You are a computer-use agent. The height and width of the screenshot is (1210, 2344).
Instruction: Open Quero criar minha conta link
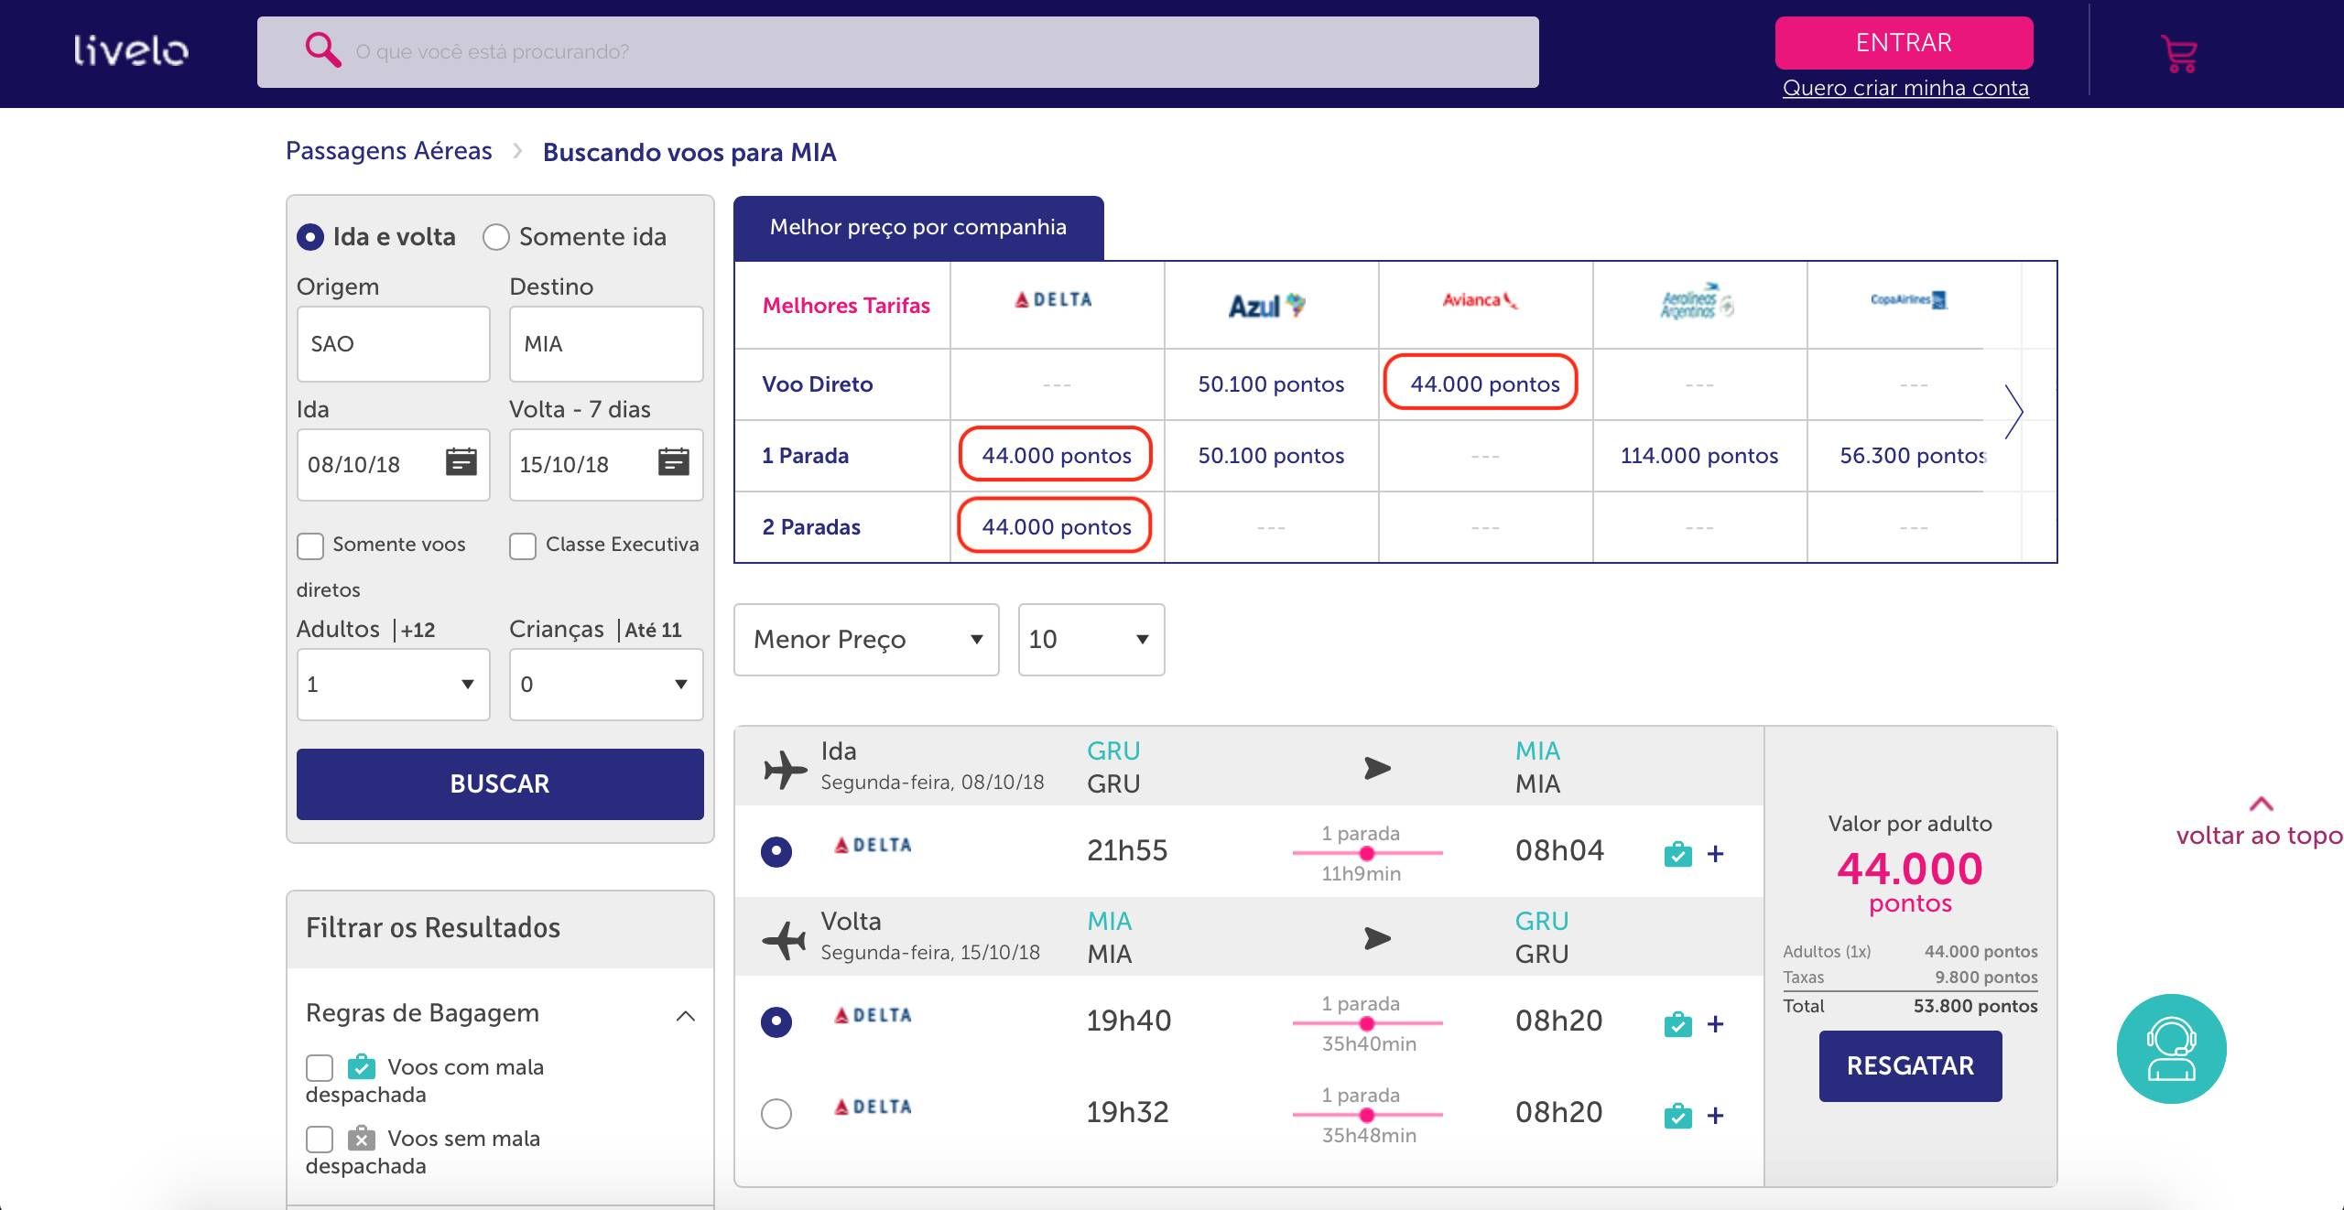1905,89
